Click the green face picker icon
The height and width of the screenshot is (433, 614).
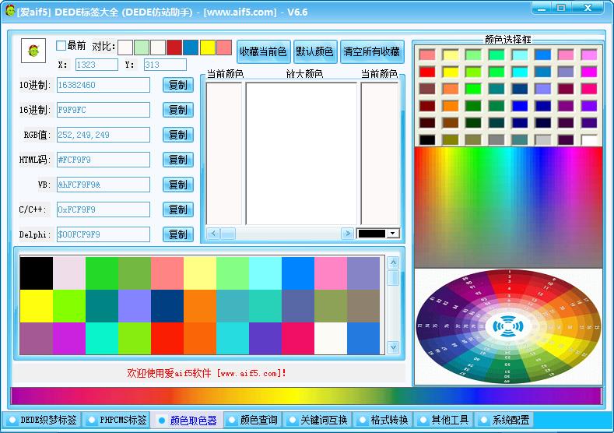click(33, 51)
